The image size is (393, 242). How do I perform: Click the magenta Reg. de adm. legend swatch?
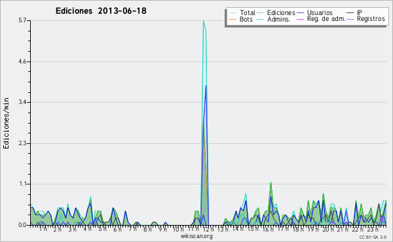300,19
